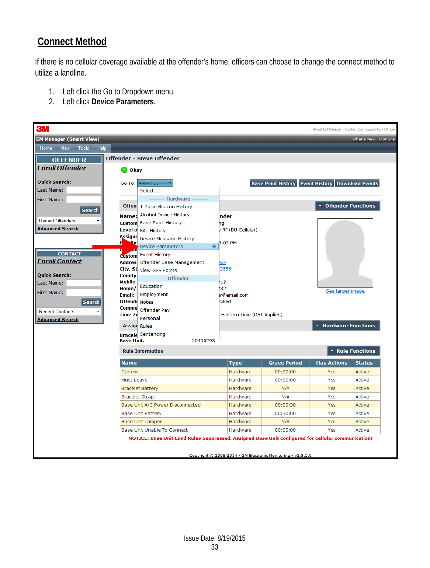This screenshot has height=568, width=430.
Task: Choose Event History in the dropdown list
Action: click(x=178, y=254)
